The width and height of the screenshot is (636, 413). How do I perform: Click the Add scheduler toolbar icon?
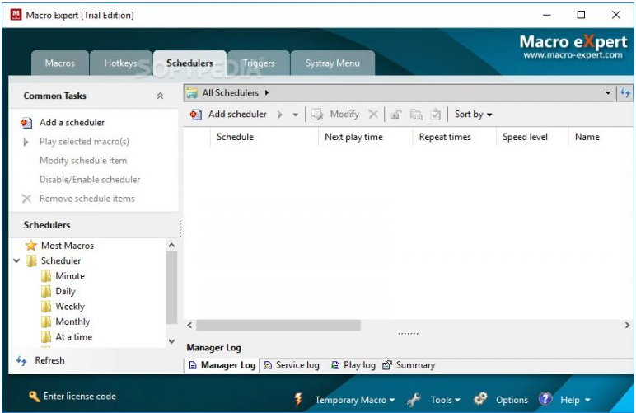(196, 115)
